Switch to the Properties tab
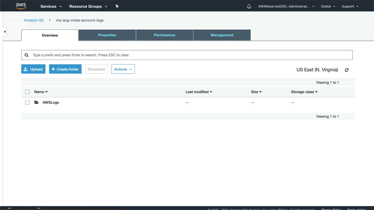The width and height of the screenshot is (374, 210). 107,35
